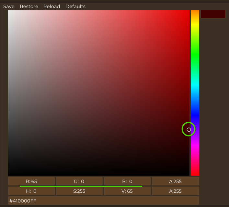The height and width of the screenshot is (207, 229).
Task: Set alpha in the HSV row A:255 field
Action: 176,191
